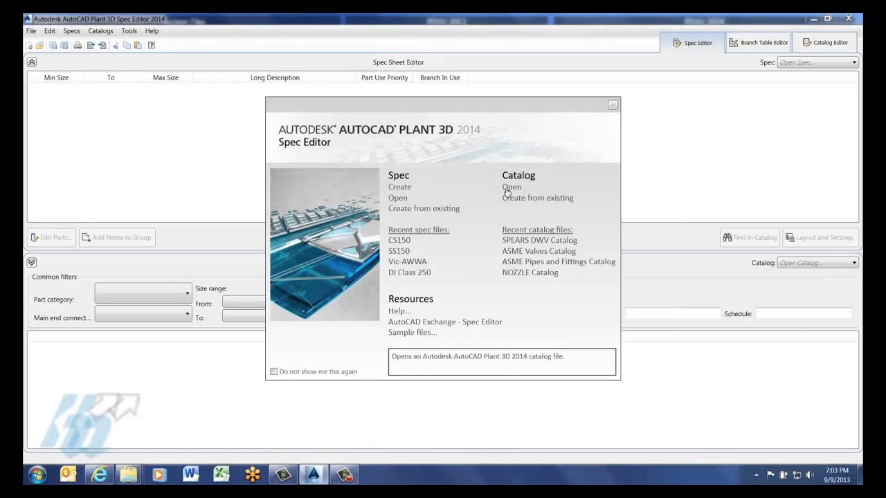Click the Action Center flag tray icon
The width and height of the screenshot is (886, 498).
(770, 475)
